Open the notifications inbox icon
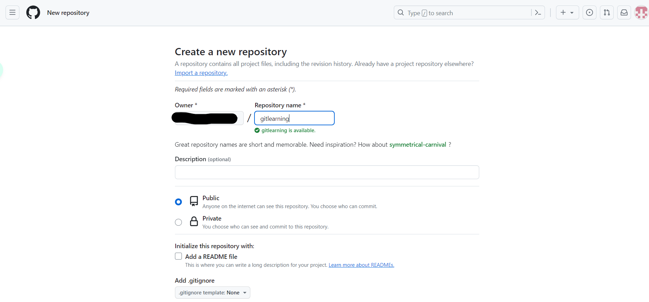This screenshot has height=302, width=649. pyautogui.click(x=624, y=13)
